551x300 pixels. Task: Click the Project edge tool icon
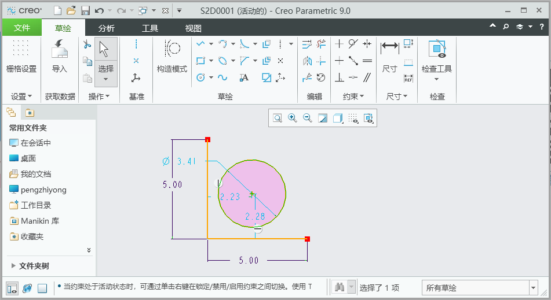point(267,77)
